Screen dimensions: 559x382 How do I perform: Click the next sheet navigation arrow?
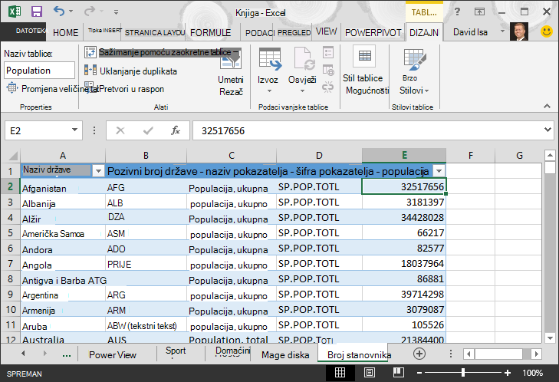pos(45,354)
